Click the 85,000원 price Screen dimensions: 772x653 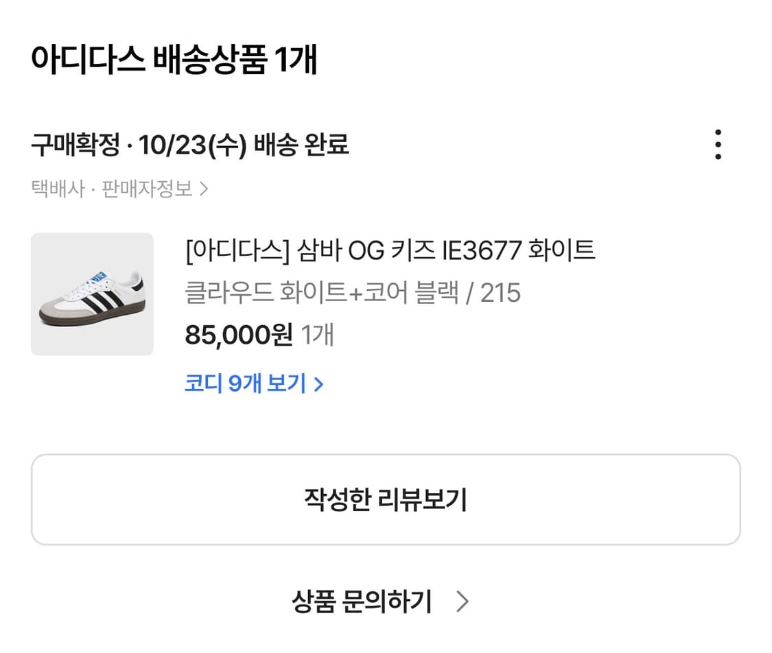point(238,335)
